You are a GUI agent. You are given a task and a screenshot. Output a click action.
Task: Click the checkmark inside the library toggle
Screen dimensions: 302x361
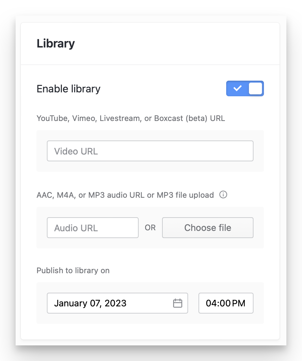click(238, 88)
